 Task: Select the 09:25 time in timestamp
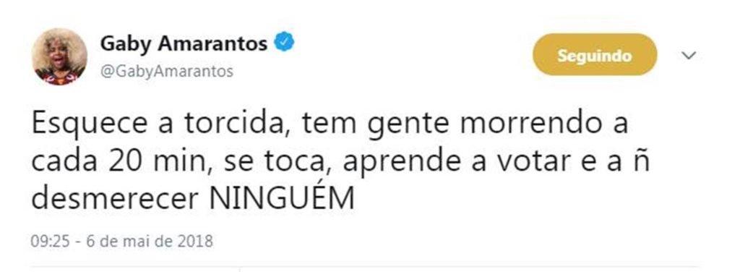51,242
